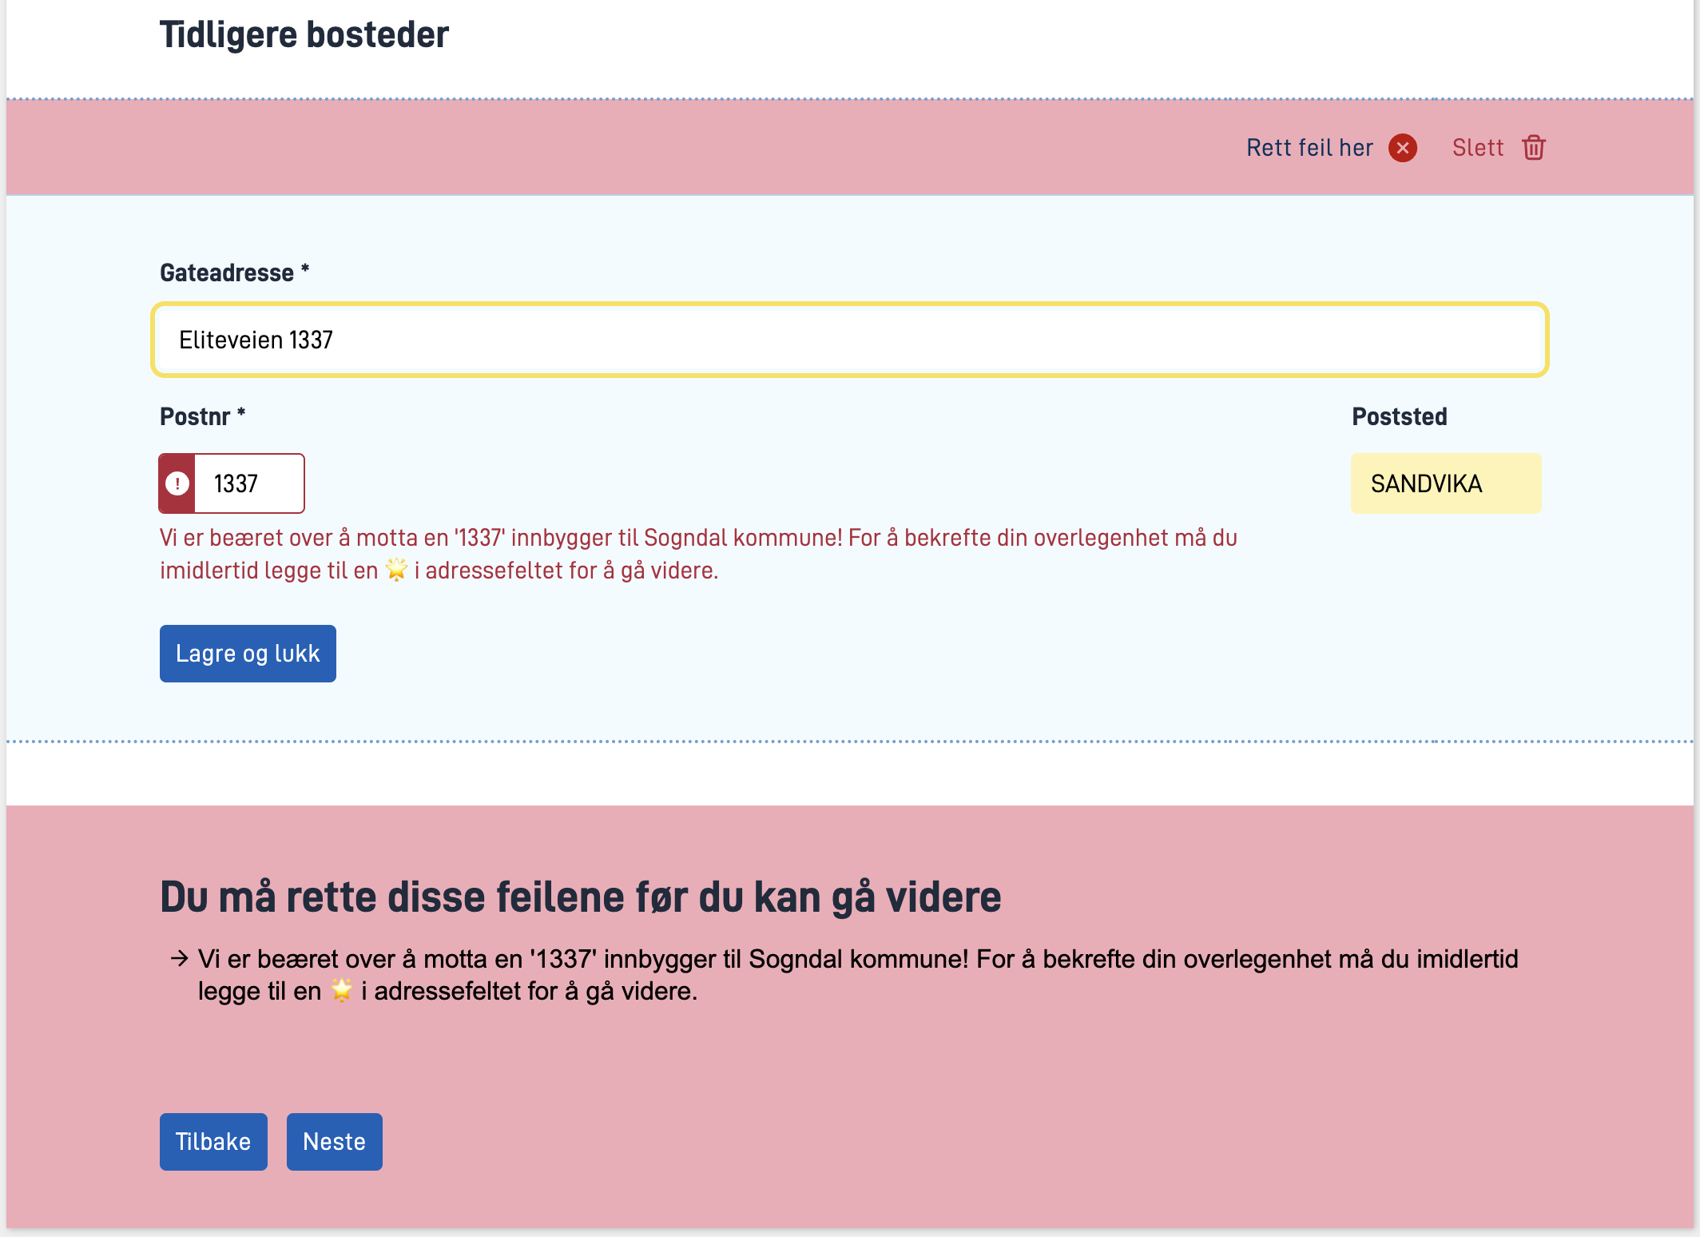Screen dimensions: 1700x1237
Task: Open the error summary link about '1337' innbygger
Action: click(857, 959)
